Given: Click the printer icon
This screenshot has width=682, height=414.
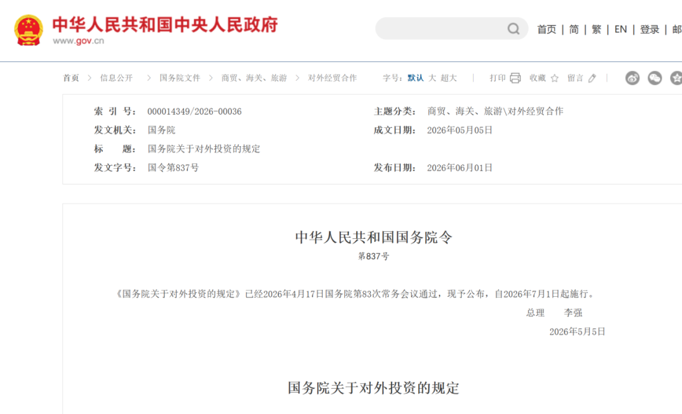Looking at the screenshot, I should (x=515, y=78).
